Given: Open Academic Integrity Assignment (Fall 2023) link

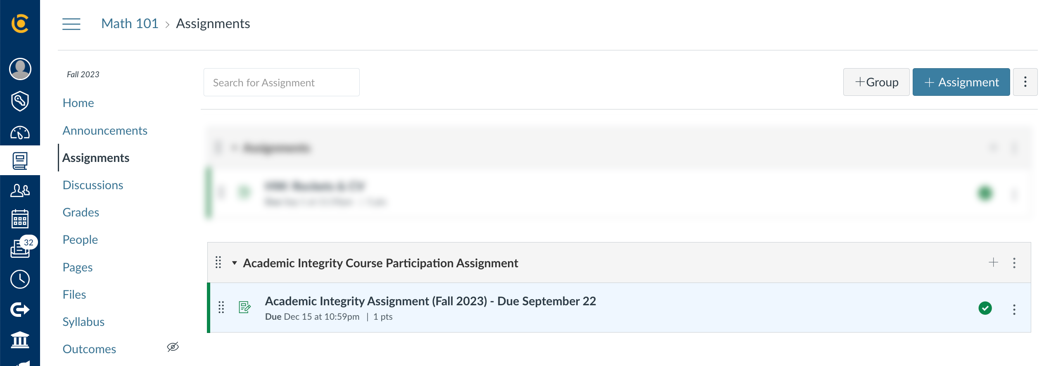Looking at the screenshot, I should [x=430, y=301].
